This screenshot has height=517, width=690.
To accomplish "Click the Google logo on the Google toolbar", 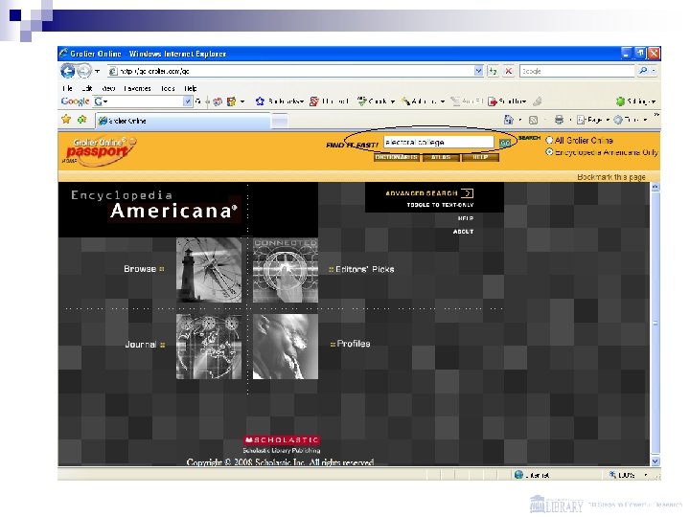I will point(76,101).
